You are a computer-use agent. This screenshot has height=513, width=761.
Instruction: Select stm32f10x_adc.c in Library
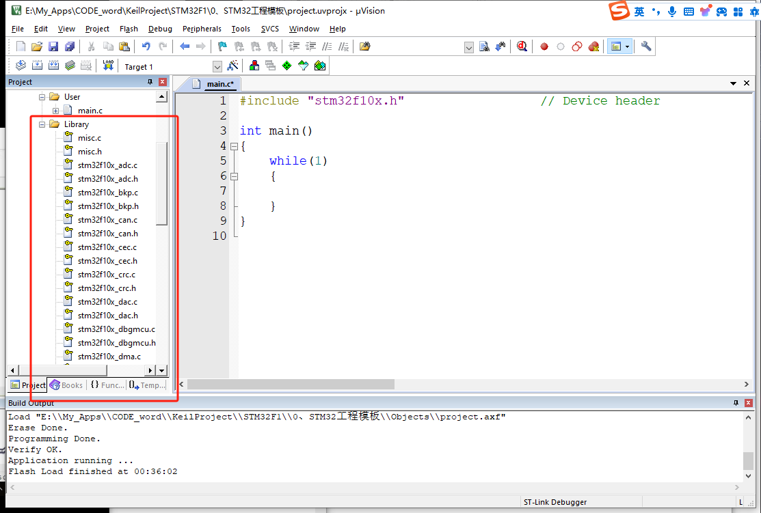click(x=107, y=165)
